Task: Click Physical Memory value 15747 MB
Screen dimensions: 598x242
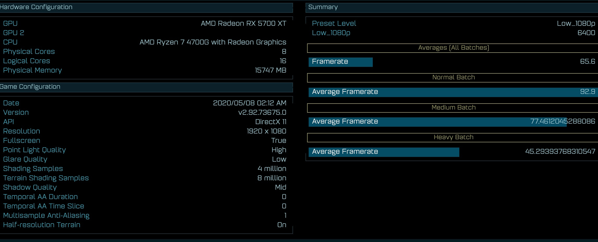Action: (x=270, y=70)
